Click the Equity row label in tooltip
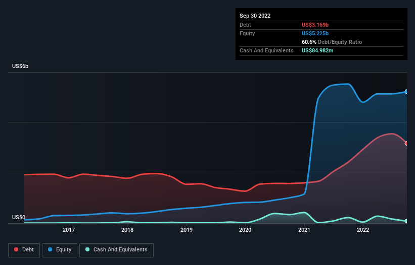This screenshot has height=265, width=415. [x=247, y=33]
